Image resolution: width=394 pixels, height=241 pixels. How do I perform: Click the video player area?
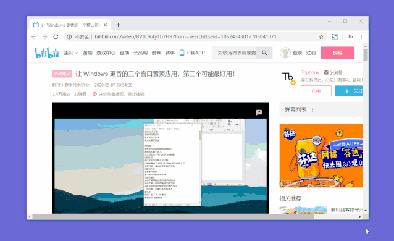[x=161, y=158]
